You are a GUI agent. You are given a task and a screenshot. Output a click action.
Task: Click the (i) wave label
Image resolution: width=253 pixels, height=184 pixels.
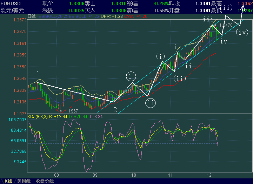[161, 56]
